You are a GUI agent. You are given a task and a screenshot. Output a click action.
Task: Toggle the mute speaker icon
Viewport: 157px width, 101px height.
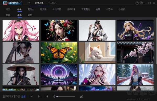tap(54, 97)
